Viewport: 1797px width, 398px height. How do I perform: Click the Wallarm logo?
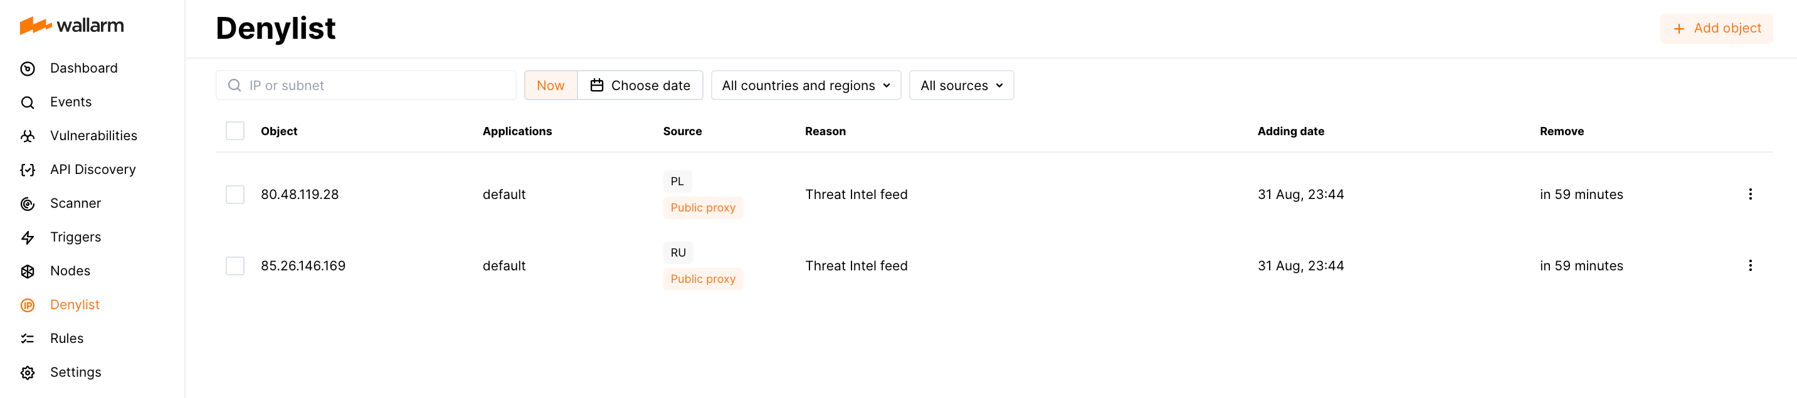tap(72, 25)
